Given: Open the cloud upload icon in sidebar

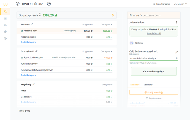Looking at the screenshot, I should click(x=5, y=25).
